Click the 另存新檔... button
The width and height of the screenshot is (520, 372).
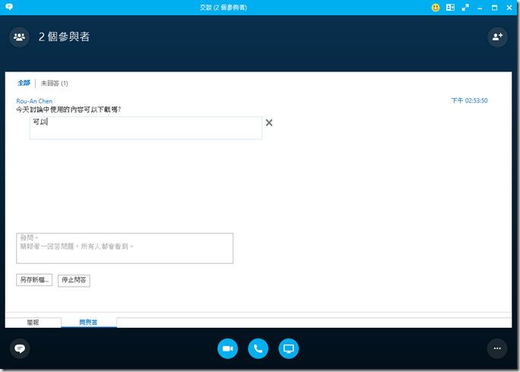(34, 280)
